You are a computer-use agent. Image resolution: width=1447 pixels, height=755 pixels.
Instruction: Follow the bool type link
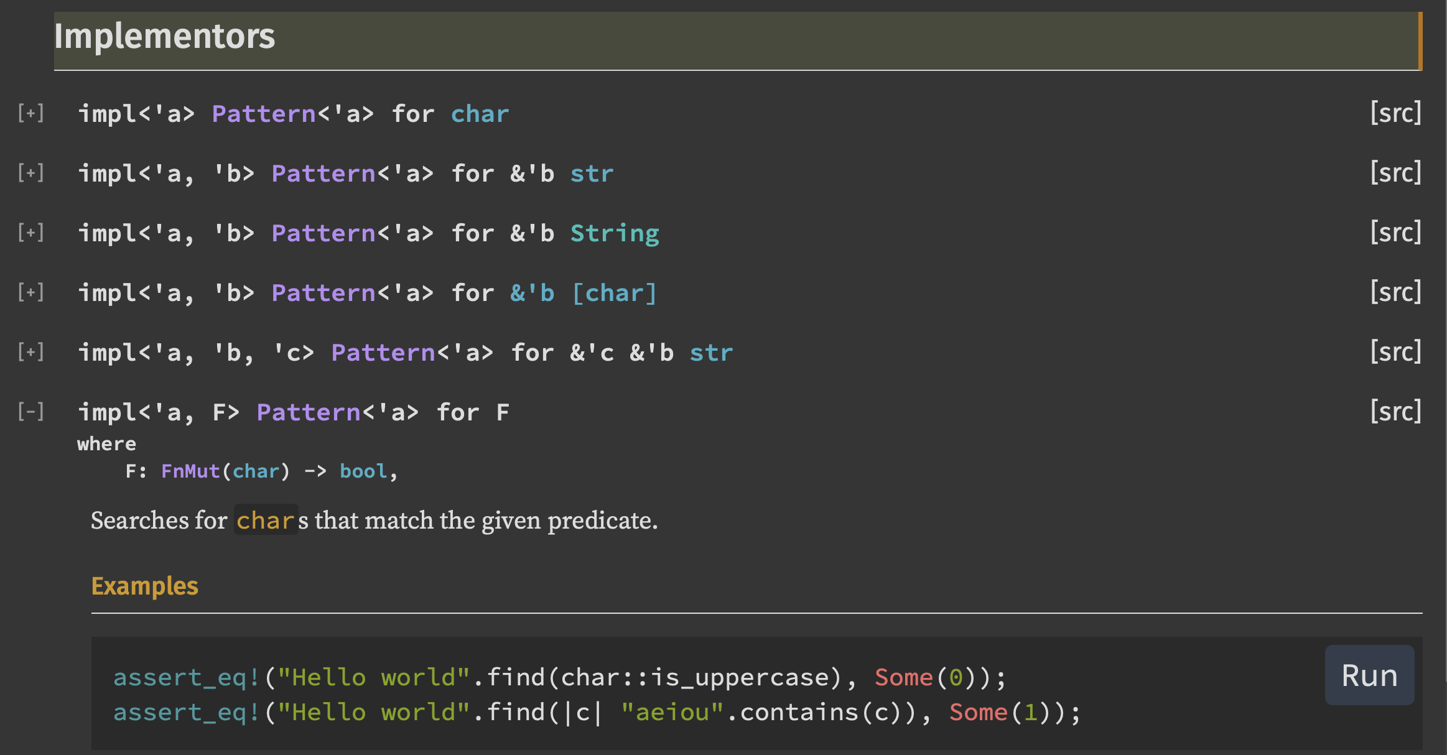363,471
